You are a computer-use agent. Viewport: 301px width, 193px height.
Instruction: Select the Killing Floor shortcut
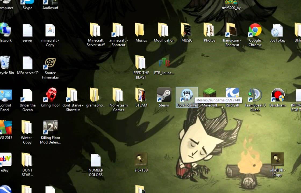50,97
